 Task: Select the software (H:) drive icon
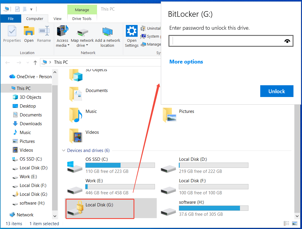(x=168, y=211)
